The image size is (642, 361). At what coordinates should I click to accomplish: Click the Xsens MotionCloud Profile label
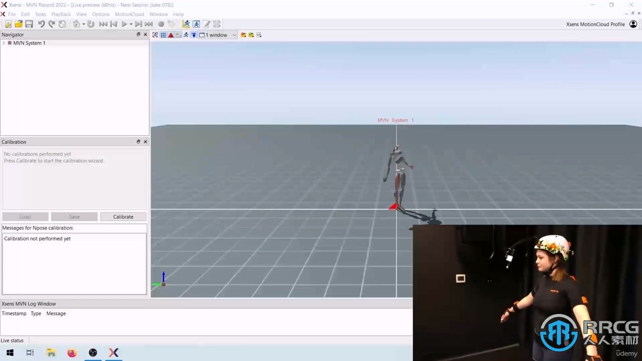pos(595,24)
